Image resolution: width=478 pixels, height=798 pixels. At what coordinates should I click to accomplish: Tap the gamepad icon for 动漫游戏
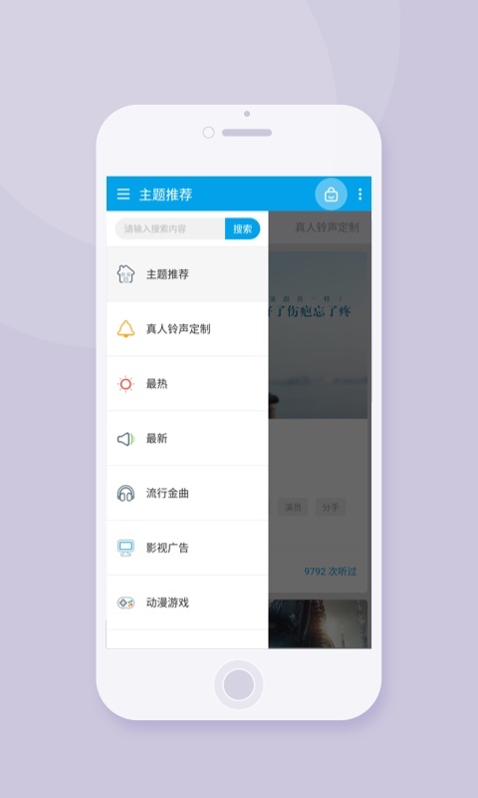pyautogui.click(x=126, y=603)
